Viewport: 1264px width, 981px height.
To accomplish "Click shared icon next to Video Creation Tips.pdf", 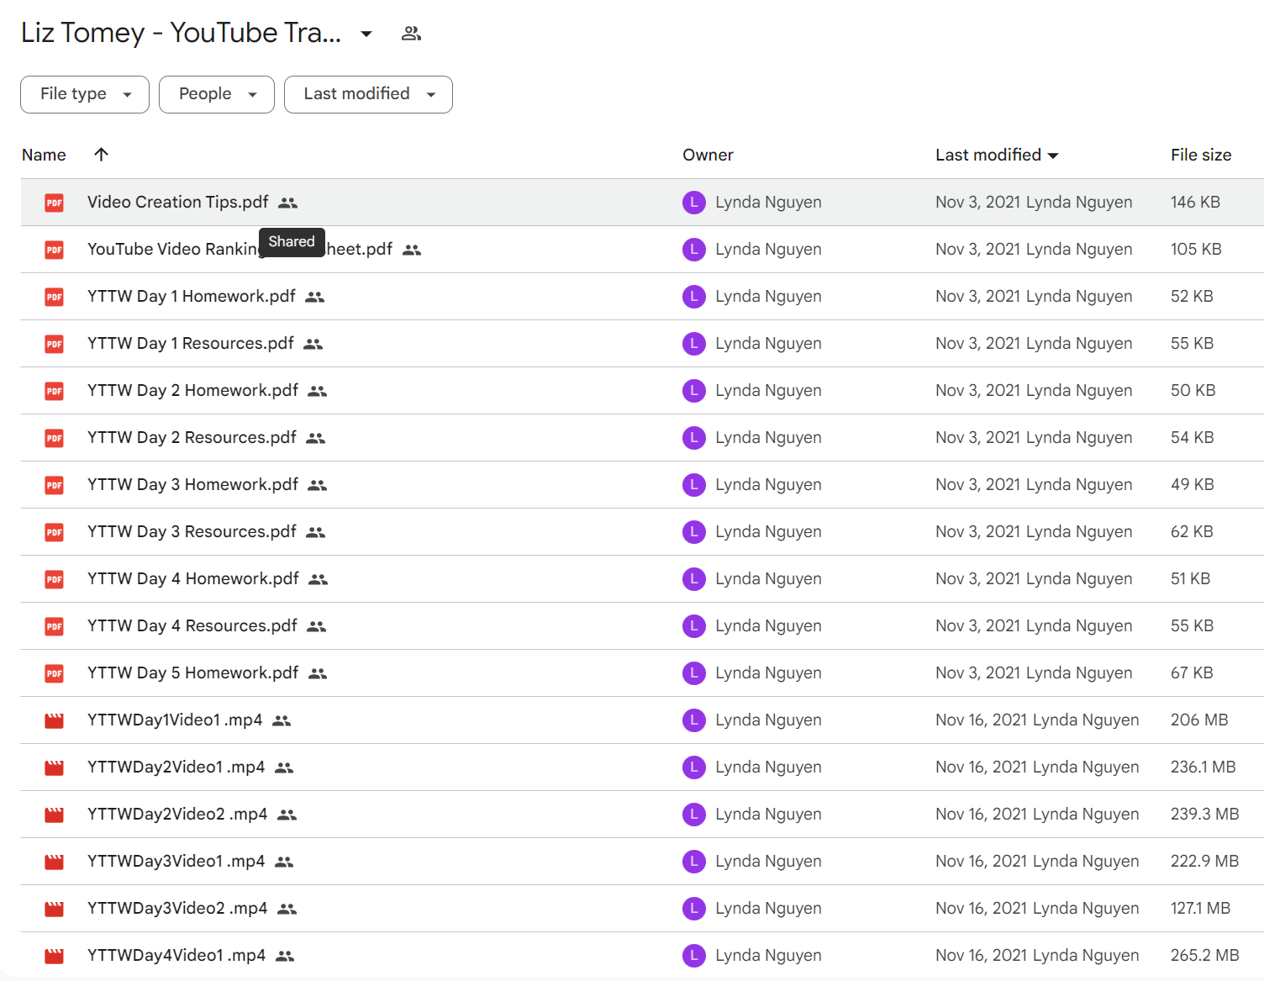I will tap(288, 203).
